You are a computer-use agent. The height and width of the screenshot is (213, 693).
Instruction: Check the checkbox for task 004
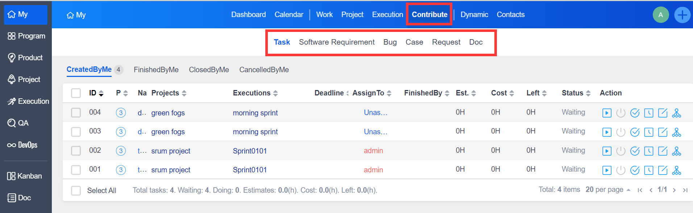(x=76, y=113)
